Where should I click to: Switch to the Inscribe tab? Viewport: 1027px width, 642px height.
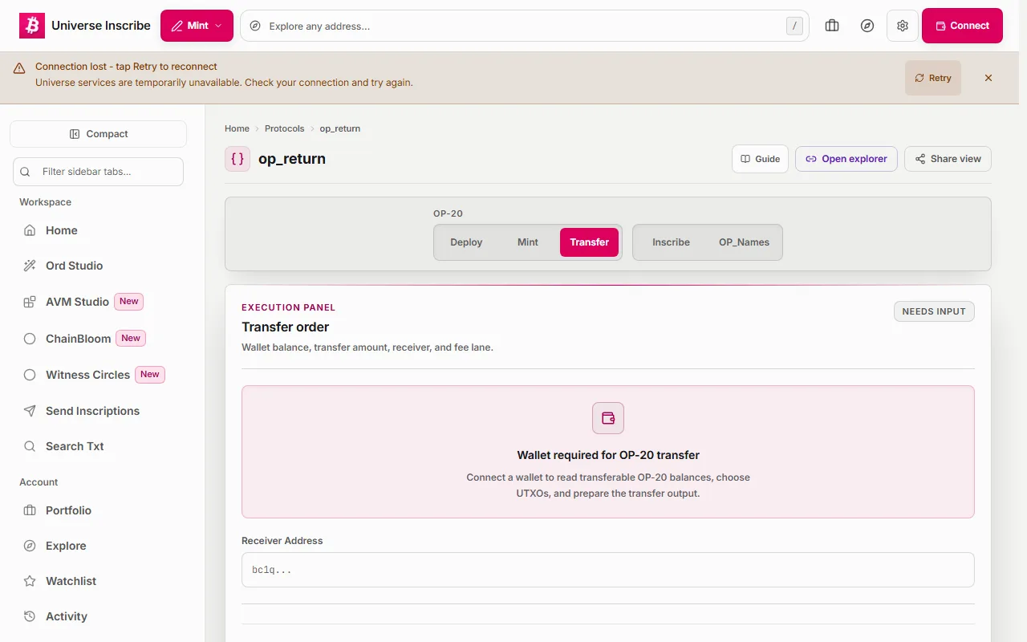coord(671,242)
